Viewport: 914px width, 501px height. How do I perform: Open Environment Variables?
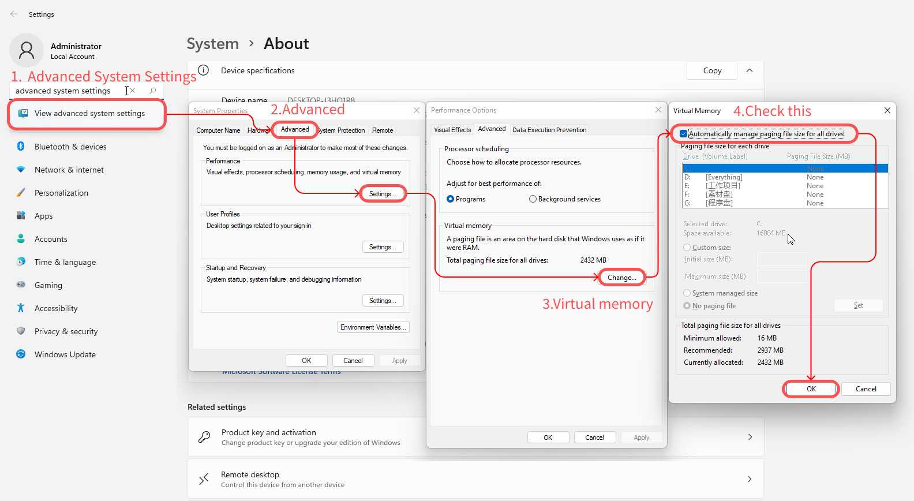[373, 327]
